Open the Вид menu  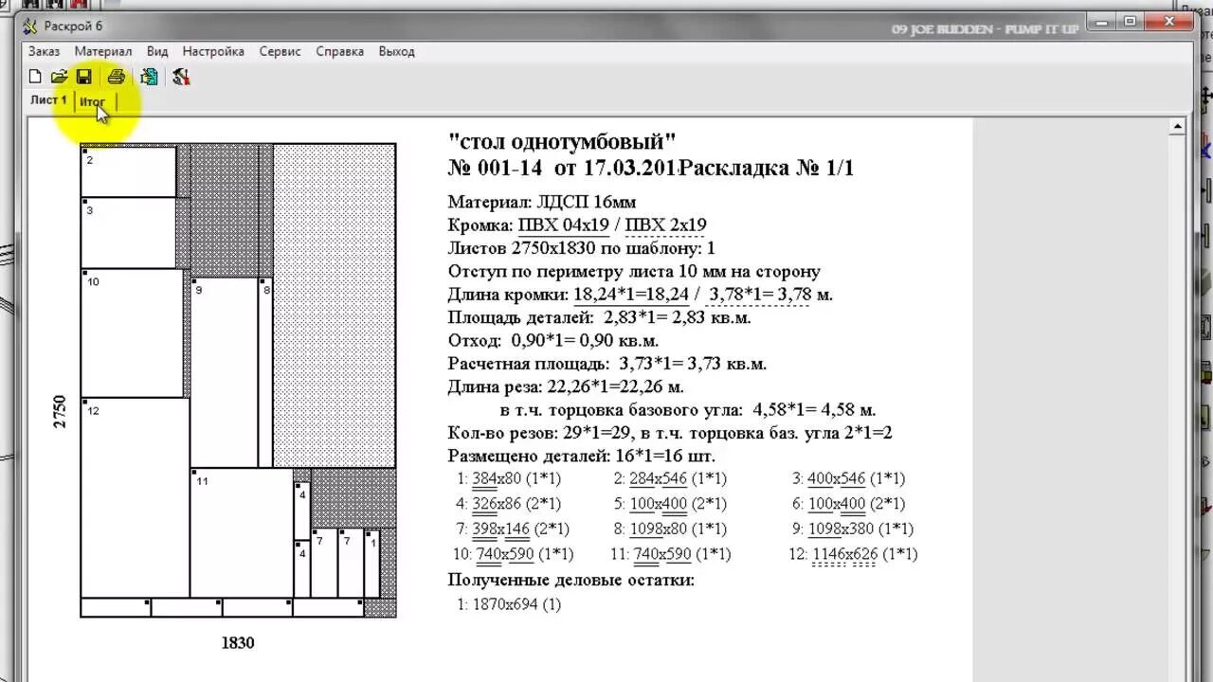[x=157, y=51]
